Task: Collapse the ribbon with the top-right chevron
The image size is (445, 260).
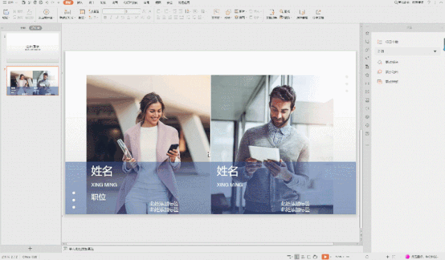Action: pos(442,3)
